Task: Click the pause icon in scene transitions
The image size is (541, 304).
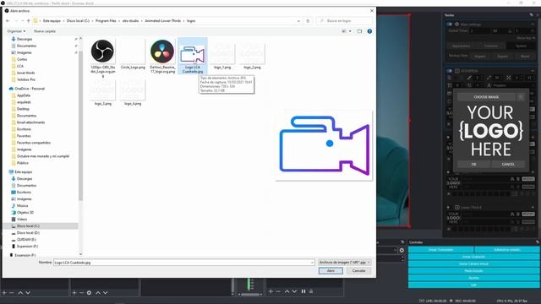Action: [303, 291]
